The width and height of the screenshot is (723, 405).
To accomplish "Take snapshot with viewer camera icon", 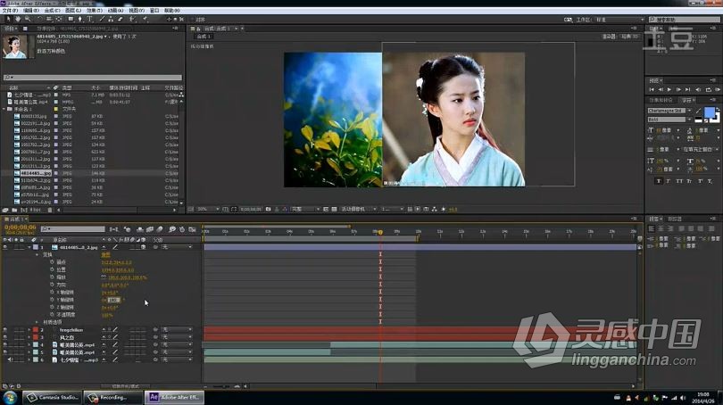I will (269, 209).
